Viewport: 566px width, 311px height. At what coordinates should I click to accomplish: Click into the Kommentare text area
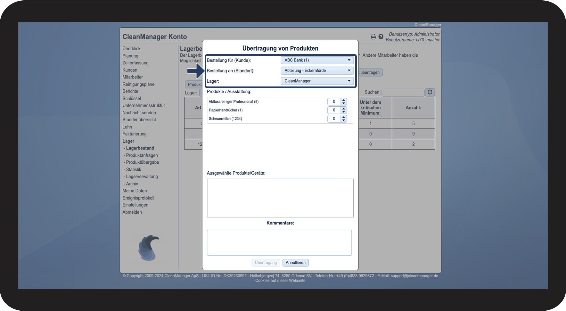[x=279, y=243]
